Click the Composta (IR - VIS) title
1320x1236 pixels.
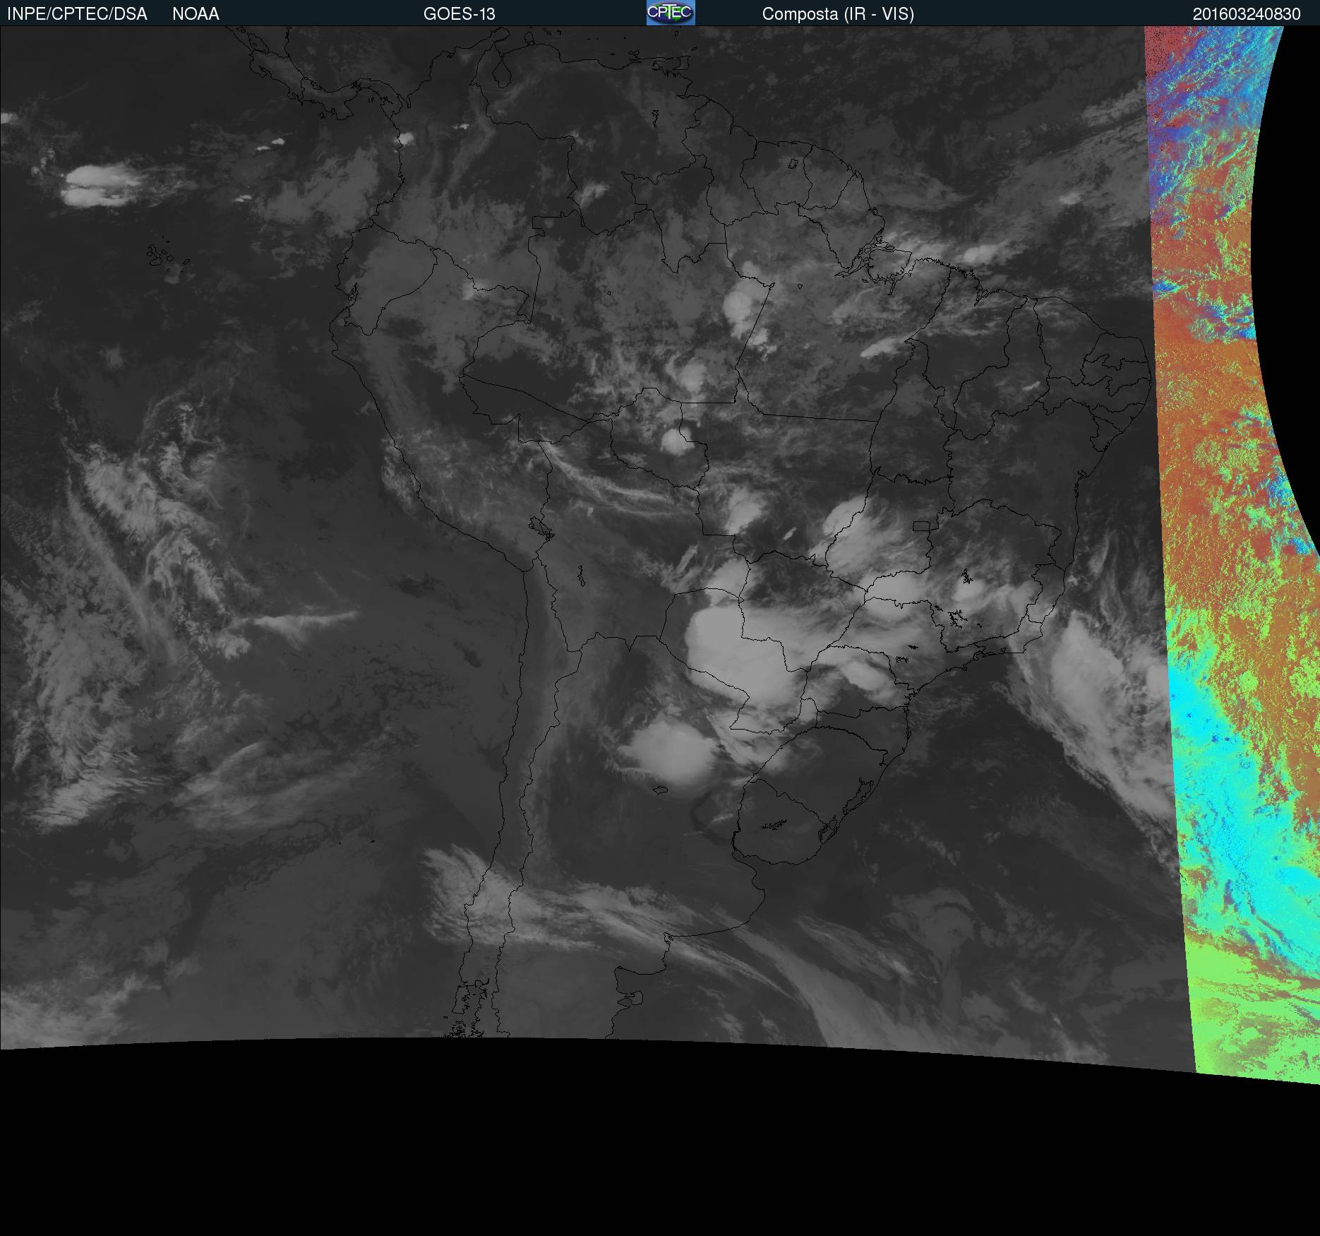(838, 14)
